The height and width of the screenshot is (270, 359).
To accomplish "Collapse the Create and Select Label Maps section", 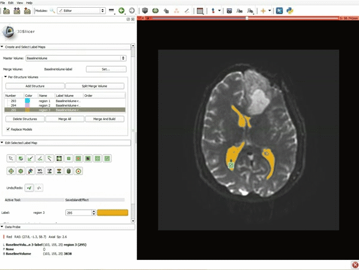I will pyautogui.click(x=2, y=47).
